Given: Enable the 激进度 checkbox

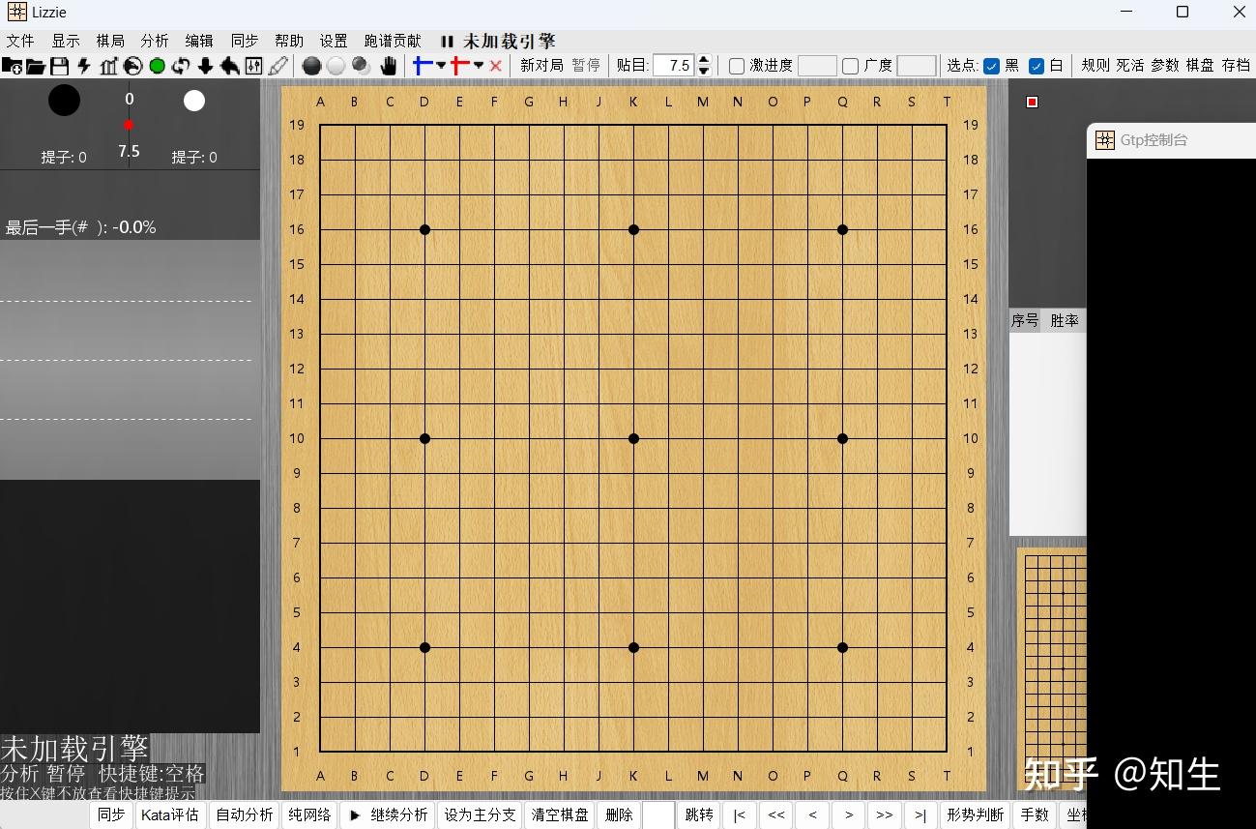Looking at the screenshot, I should click(737, 65).
